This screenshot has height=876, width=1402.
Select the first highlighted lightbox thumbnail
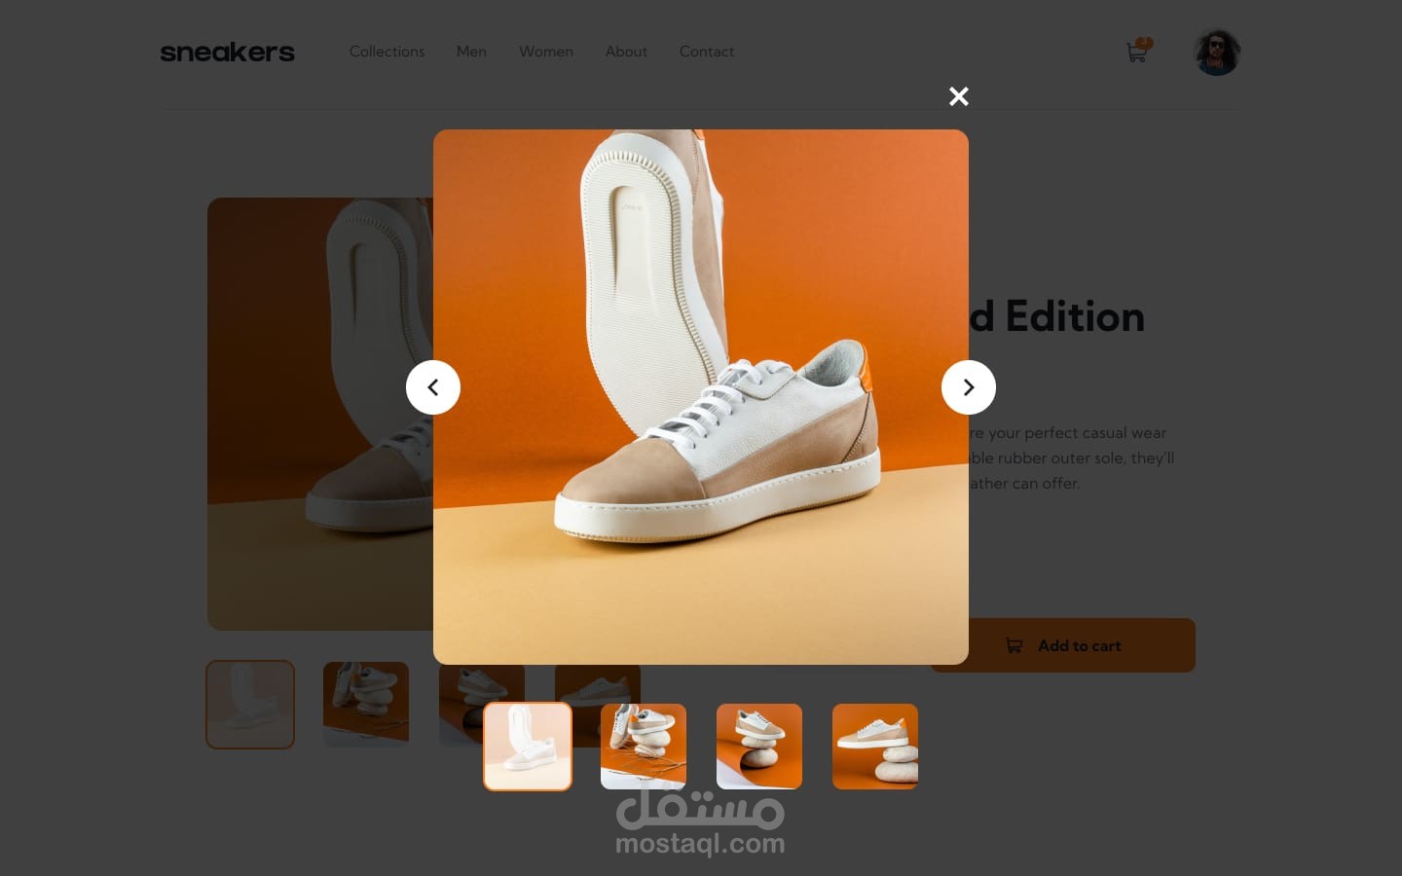[x=528, y=747]
